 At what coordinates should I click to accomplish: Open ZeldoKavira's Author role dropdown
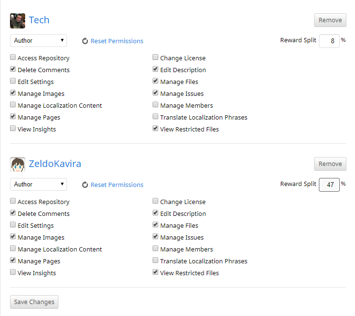click(38, 185)
